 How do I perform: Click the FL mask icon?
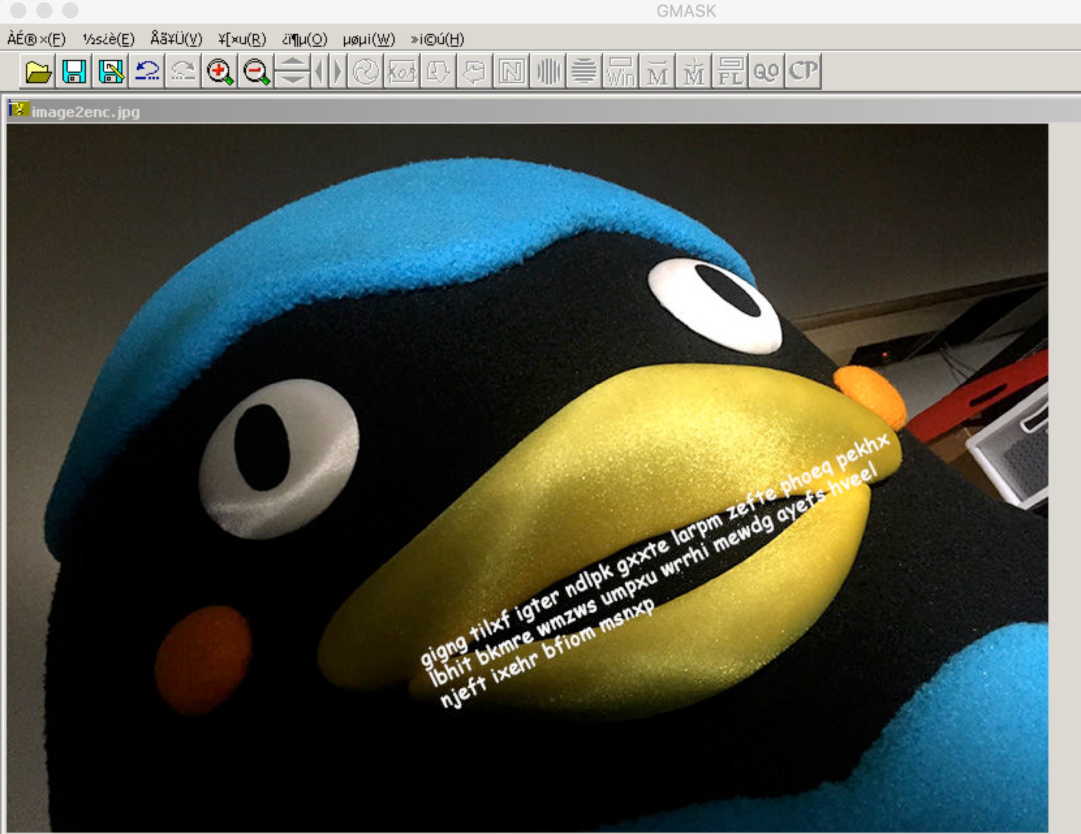(730, 72)
